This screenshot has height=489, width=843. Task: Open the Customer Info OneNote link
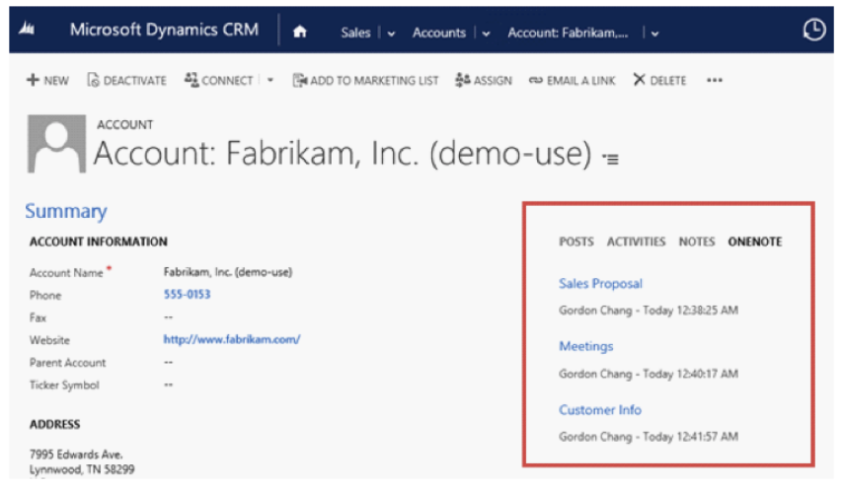point(600,409)
